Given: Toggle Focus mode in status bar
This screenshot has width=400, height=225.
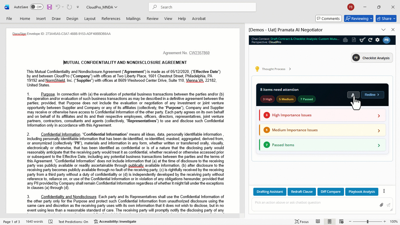Looking at the screenshot, I should point(302,222).
